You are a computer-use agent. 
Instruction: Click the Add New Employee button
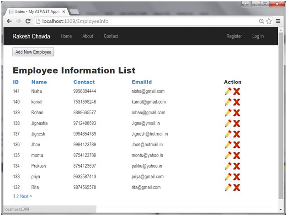[33, 52]
